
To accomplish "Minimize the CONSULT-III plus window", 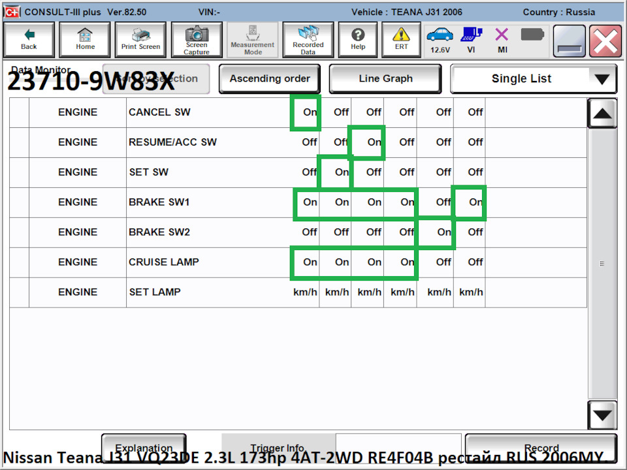I will coord(570,40).
